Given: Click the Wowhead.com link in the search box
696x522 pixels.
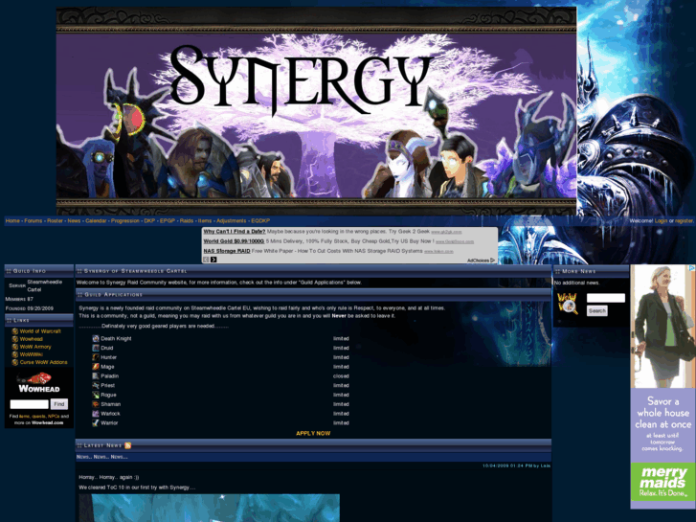Looking at the screenshot, I should (48, 423).
